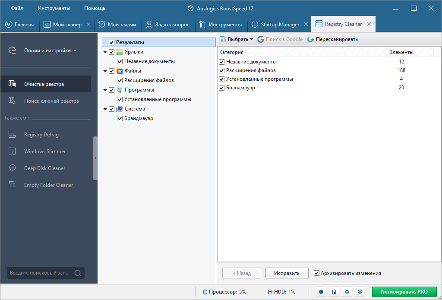The image size is (442, 300).
Task: Collapse the Ярлыки tree node
Action: 105,52
